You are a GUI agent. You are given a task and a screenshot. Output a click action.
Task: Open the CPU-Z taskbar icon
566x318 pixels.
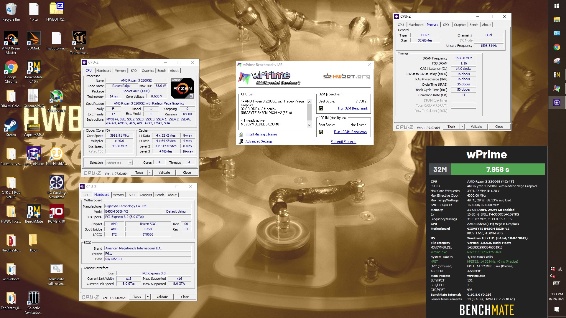[557, 102]
